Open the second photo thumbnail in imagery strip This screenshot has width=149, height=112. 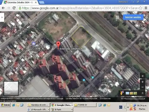pyautogui.click(x=131, y=93)
